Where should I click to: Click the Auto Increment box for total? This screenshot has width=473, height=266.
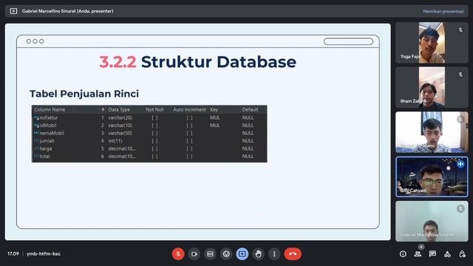click(x=189, y=156)
